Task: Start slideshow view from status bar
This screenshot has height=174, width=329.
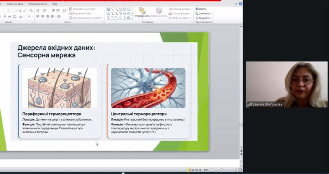Action: [x=200, y=170]
